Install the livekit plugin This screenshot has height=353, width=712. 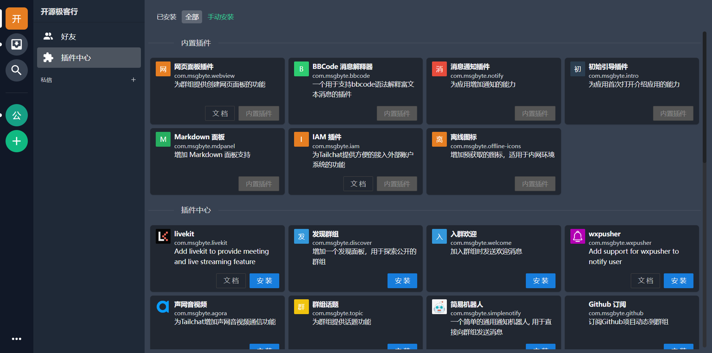264,281
